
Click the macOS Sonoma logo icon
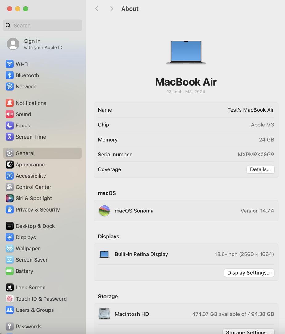[104, 211]
